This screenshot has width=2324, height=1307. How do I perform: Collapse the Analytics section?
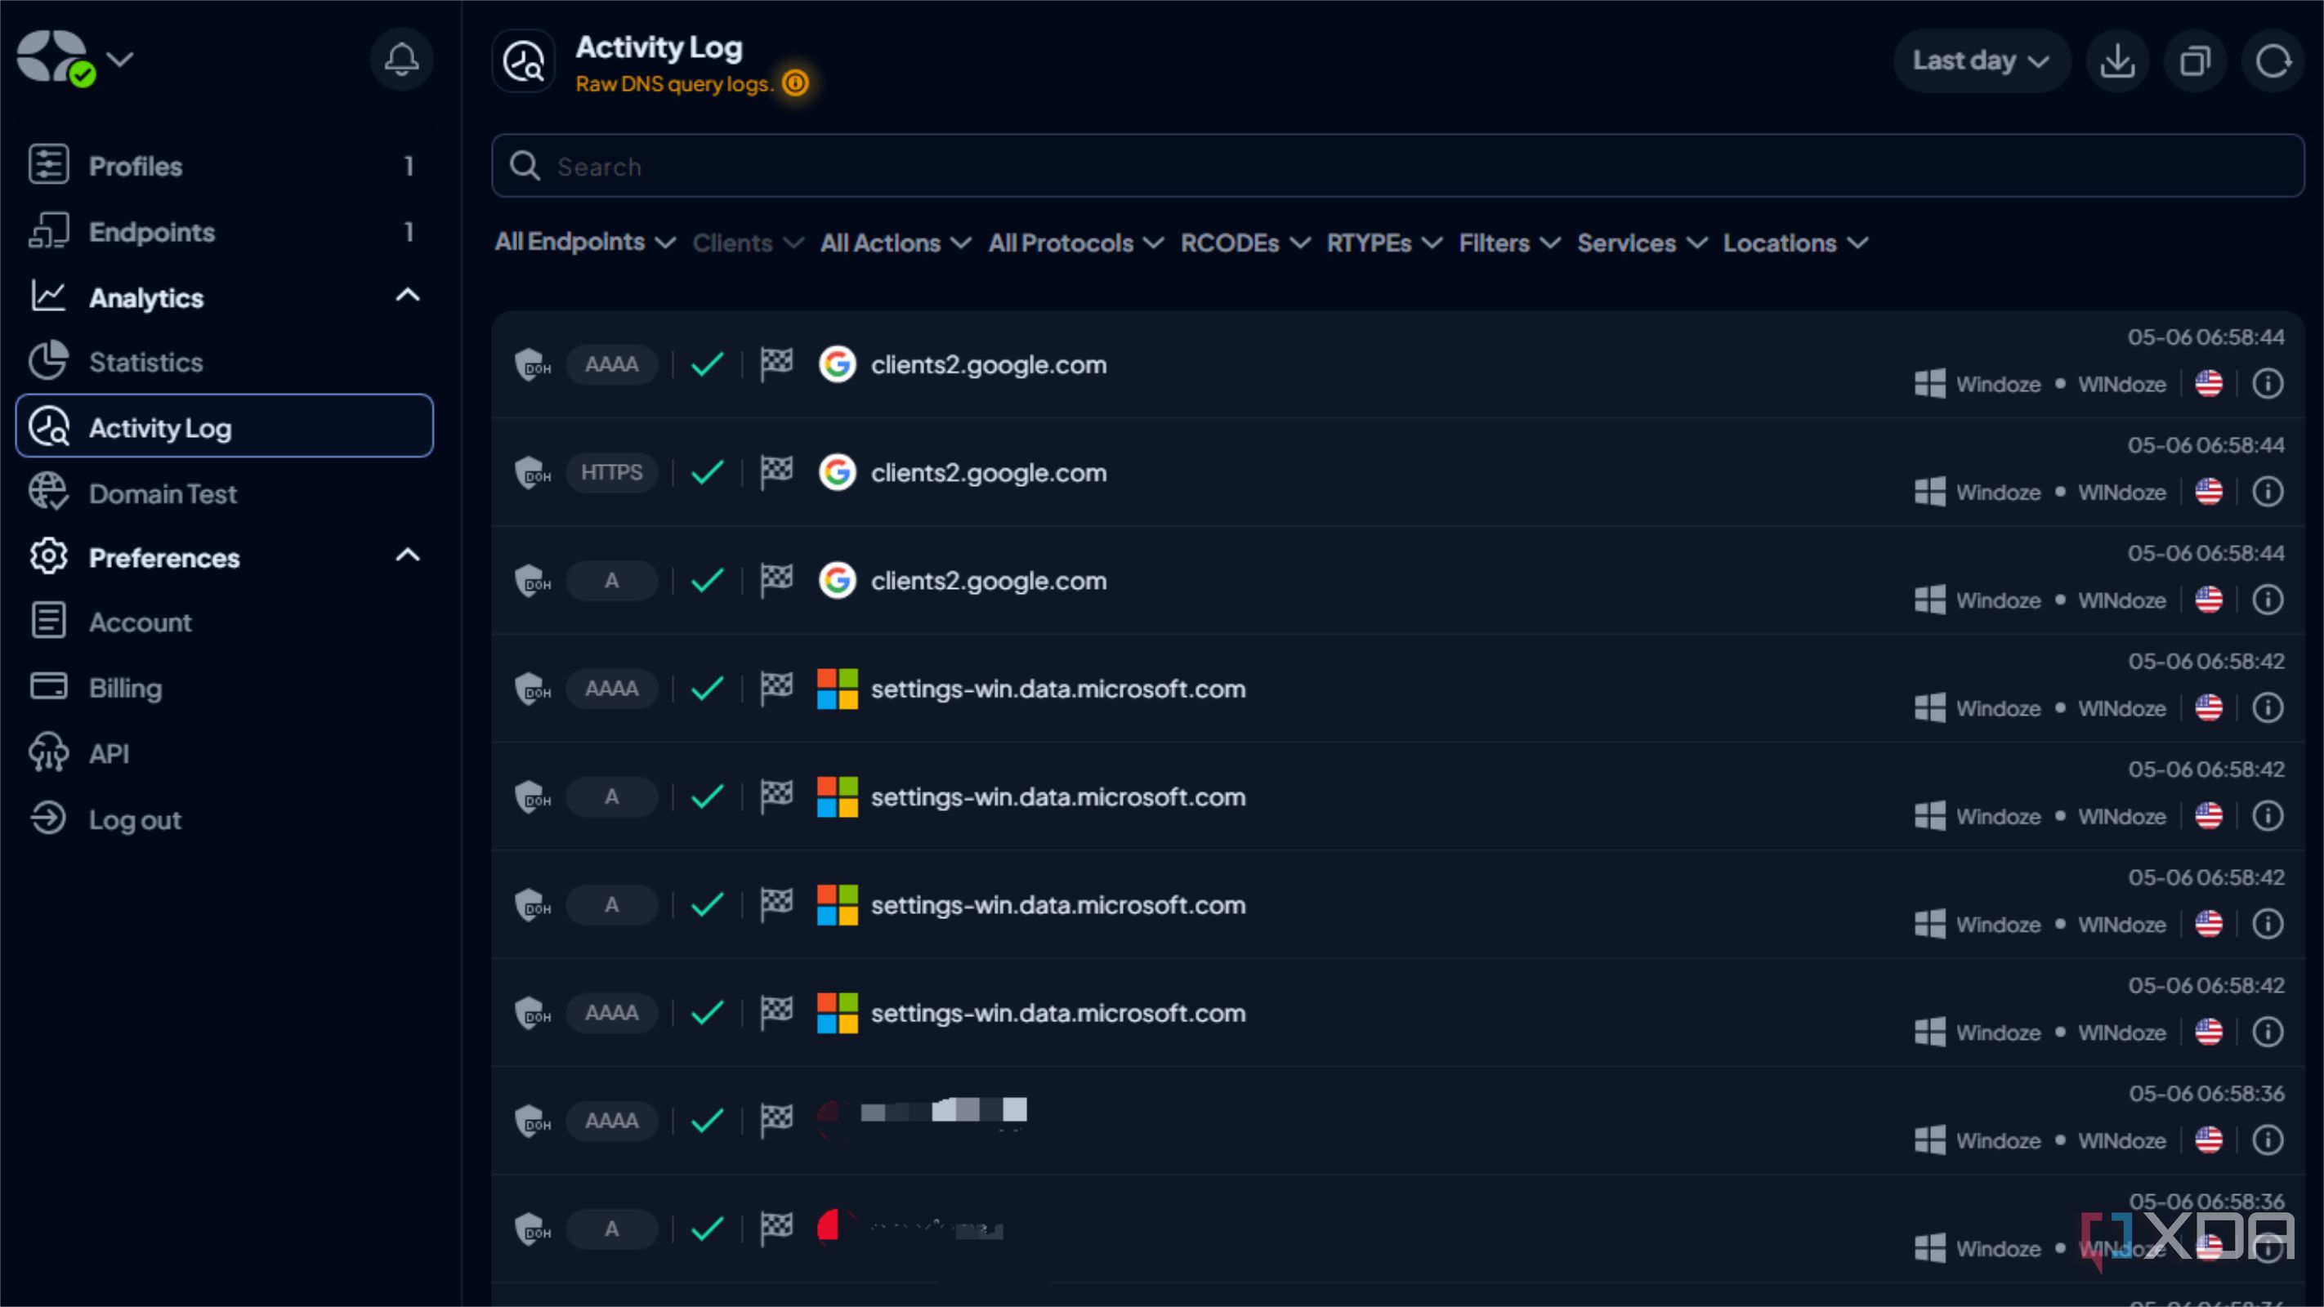click(408, 296)
